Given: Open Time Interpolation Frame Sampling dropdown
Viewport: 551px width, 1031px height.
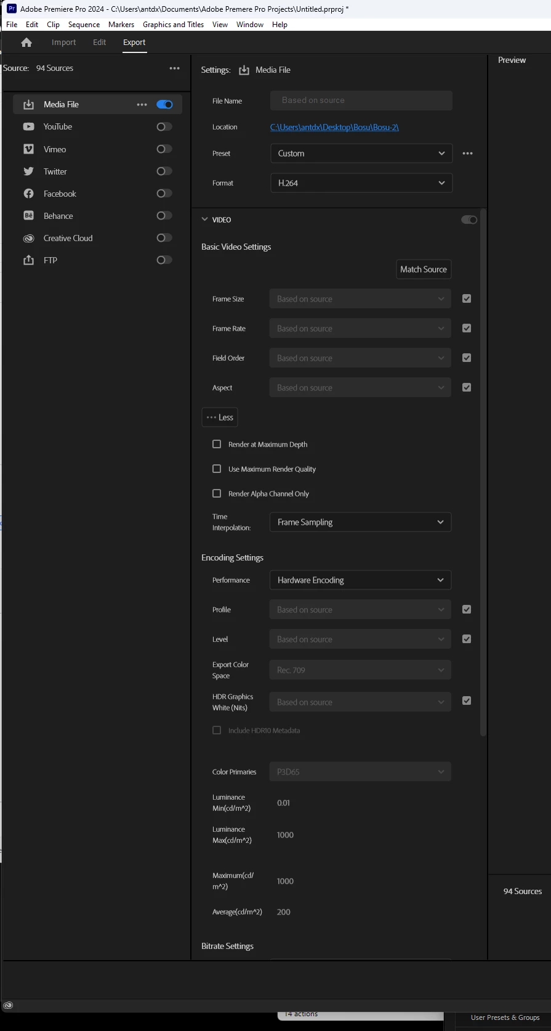Looking at the screenshot, I should pyautogui.click(x=361, y=522).
